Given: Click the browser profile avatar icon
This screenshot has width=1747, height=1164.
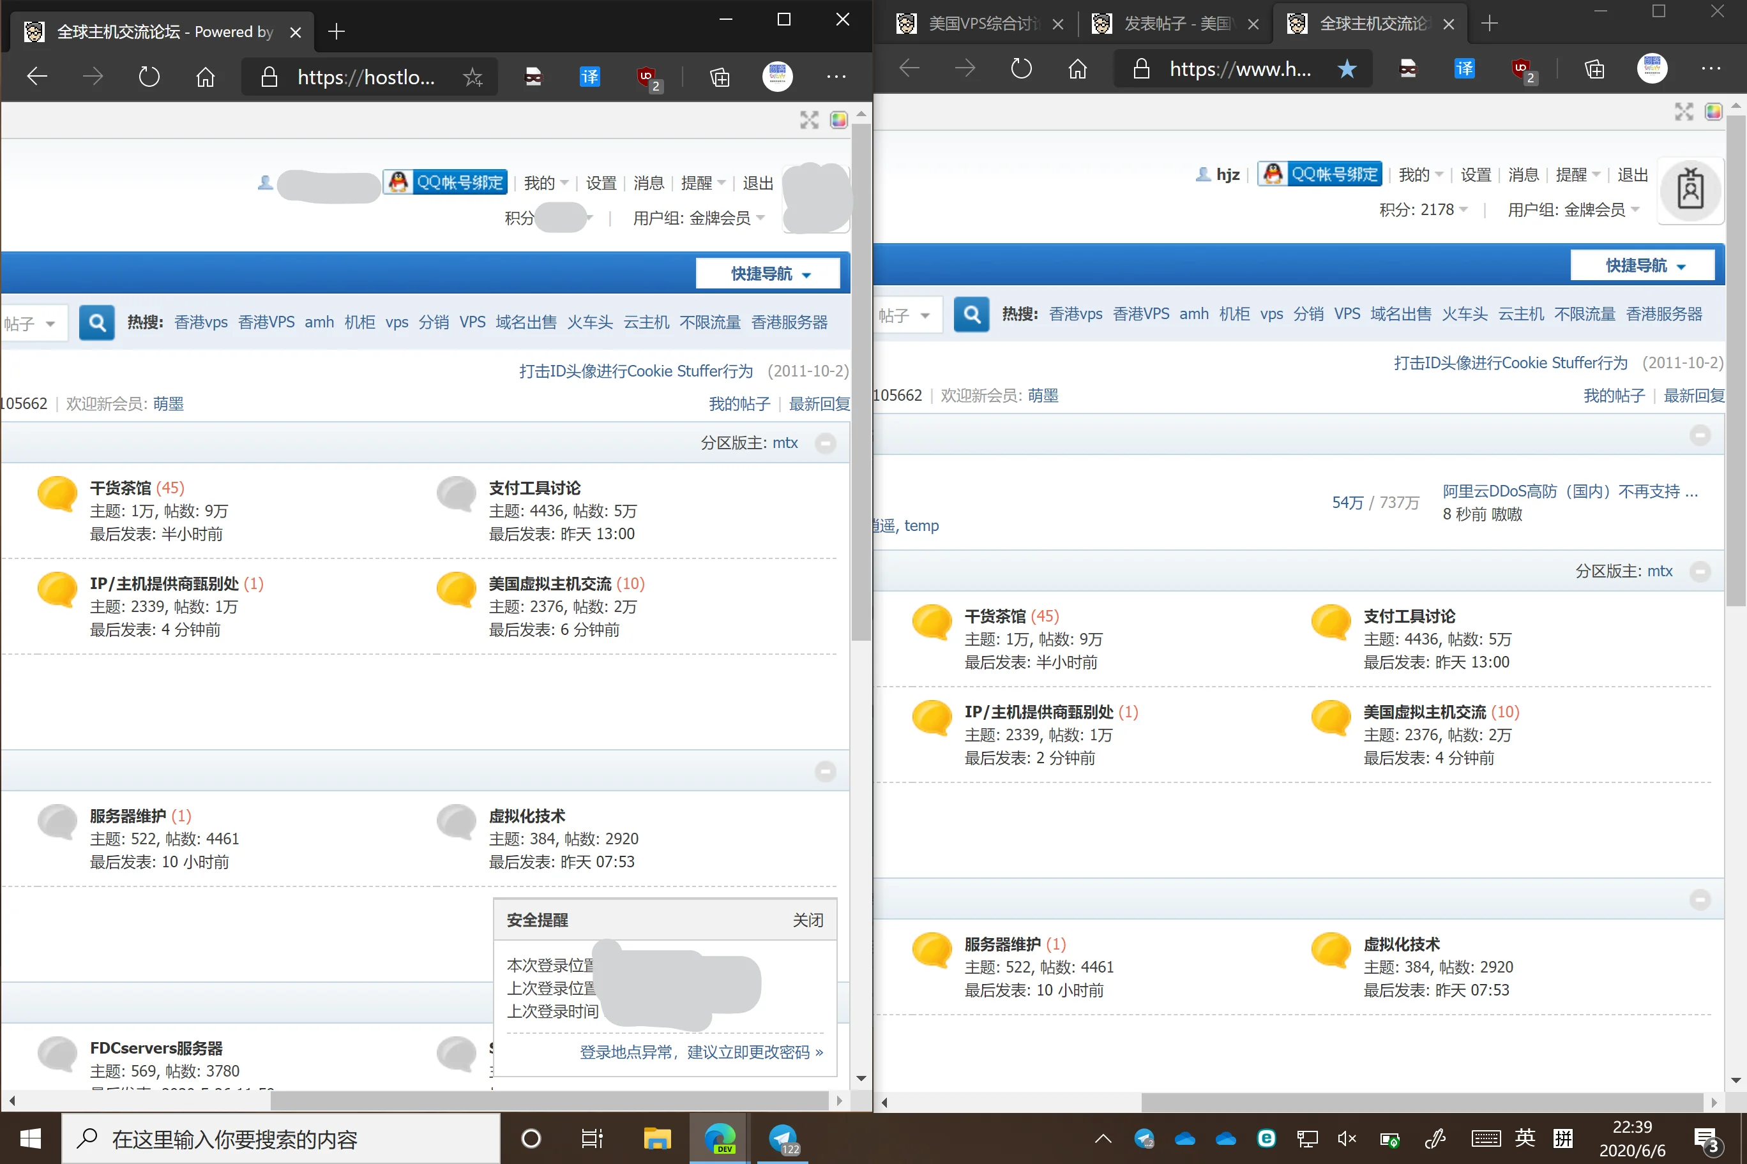Looking at the screenshot, I should (777, 77).
